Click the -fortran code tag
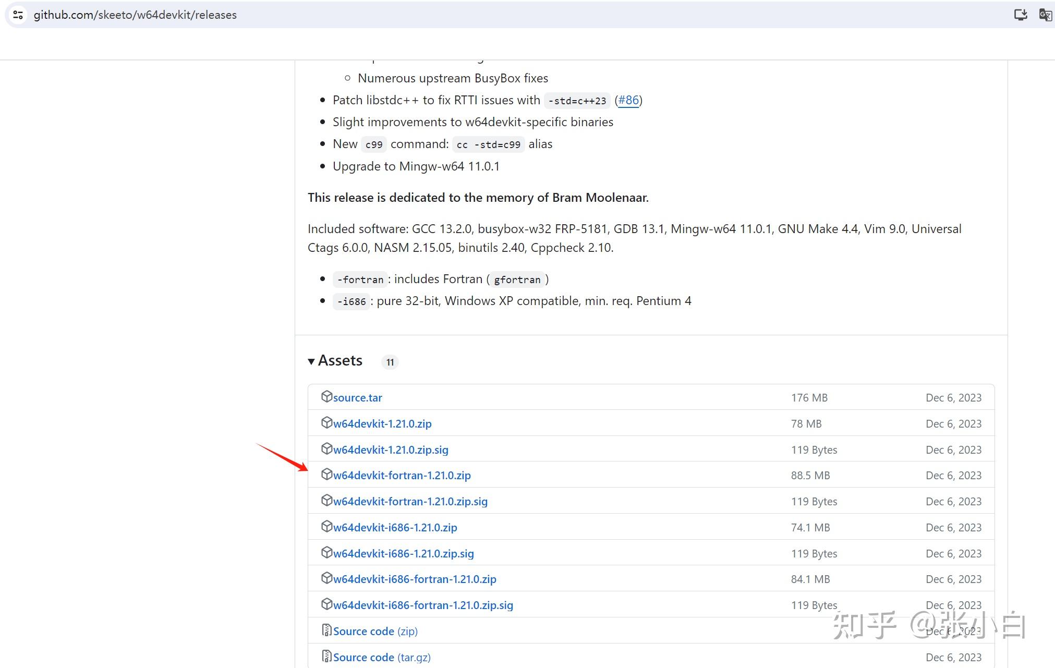 click(x=360, y=280)
